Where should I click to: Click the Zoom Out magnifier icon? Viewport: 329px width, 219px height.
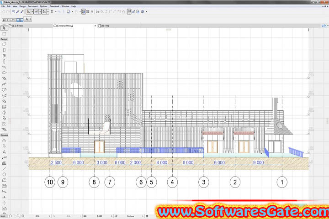pos(23,216)
